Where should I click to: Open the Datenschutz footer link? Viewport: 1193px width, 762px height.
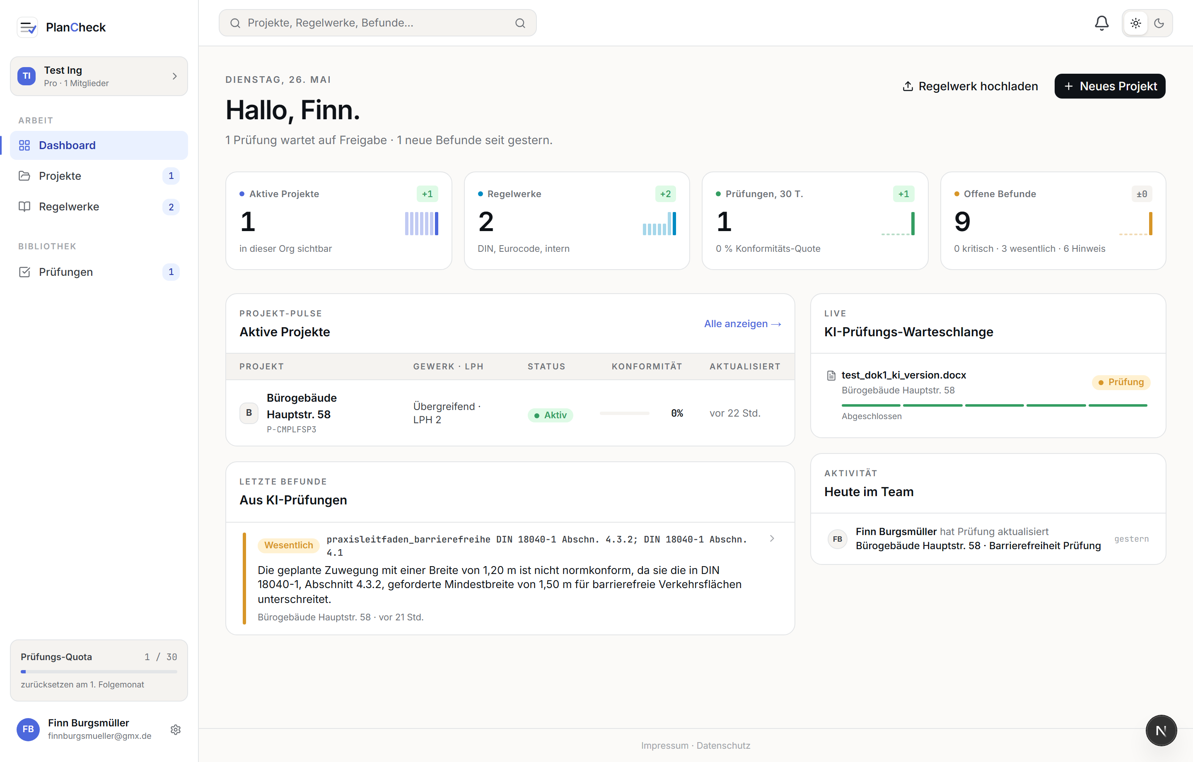tap(723, 745)
